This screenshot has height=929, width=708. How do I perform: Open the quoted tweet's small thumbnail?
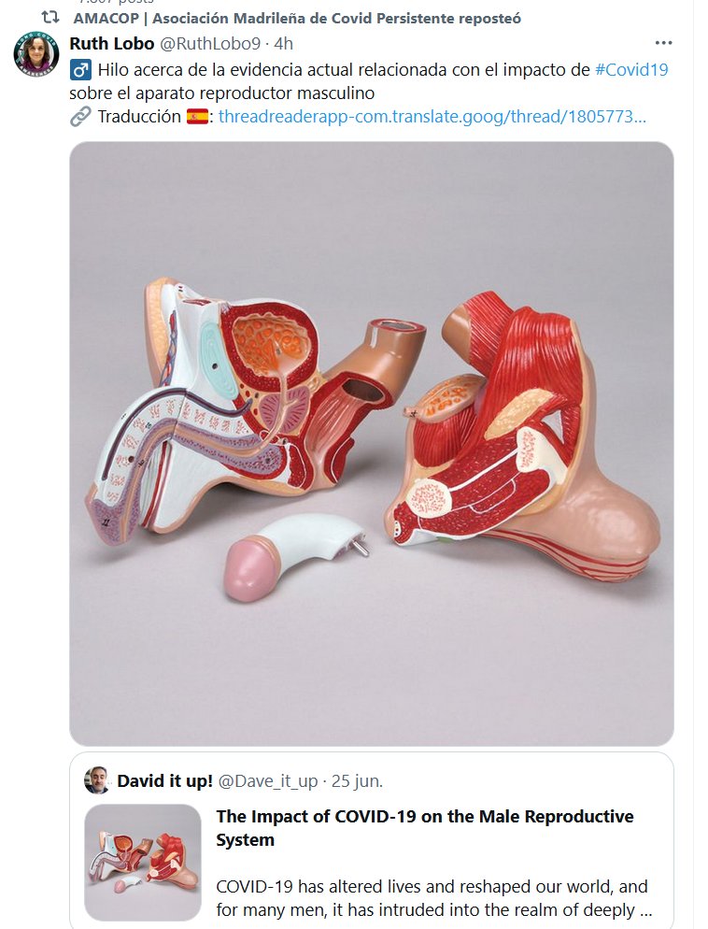click(142, 864)
